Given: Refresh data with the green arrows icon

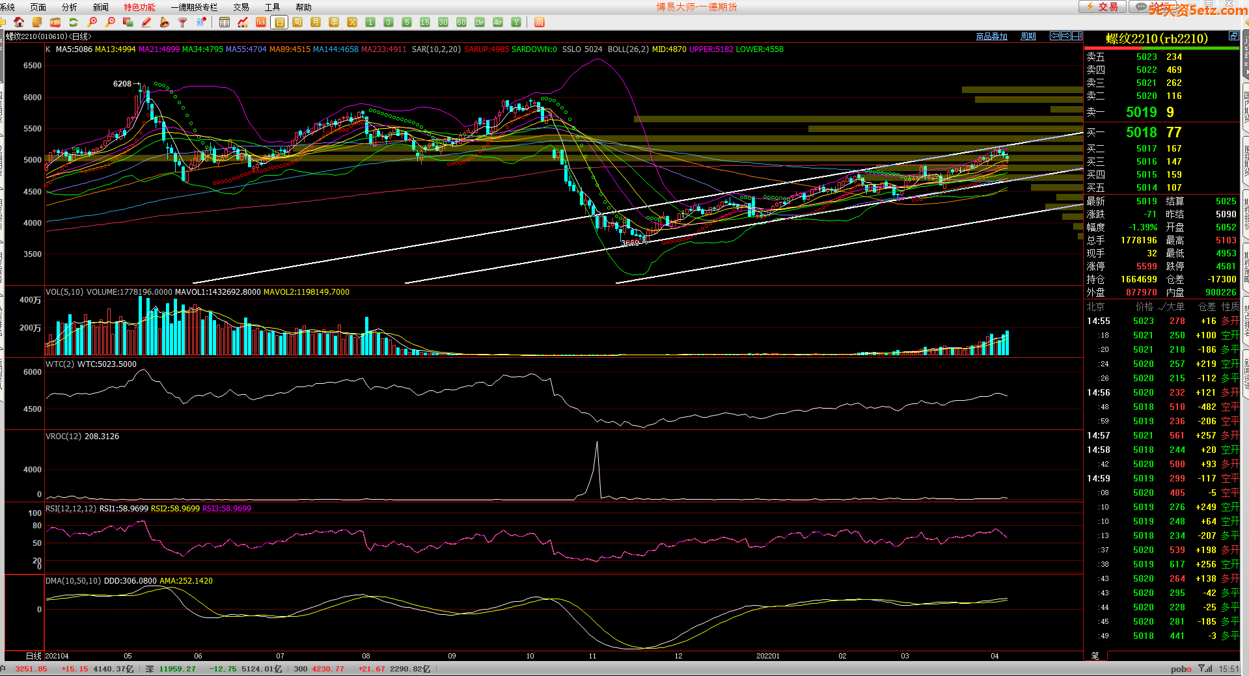Looking at the screenshot, I should [x=74, y=22].
